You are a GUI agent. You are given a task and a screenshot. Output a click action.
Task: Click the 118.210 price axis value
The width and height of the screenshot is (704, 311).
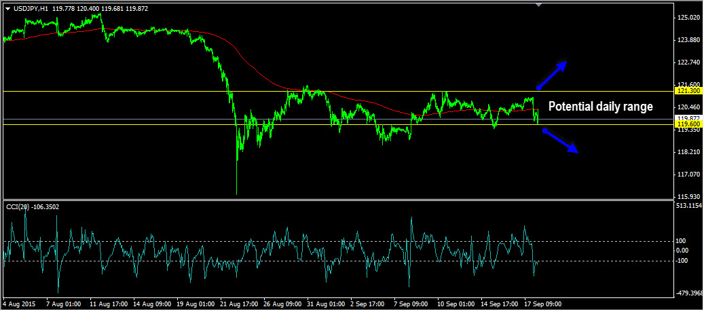[x=689, y=152]
